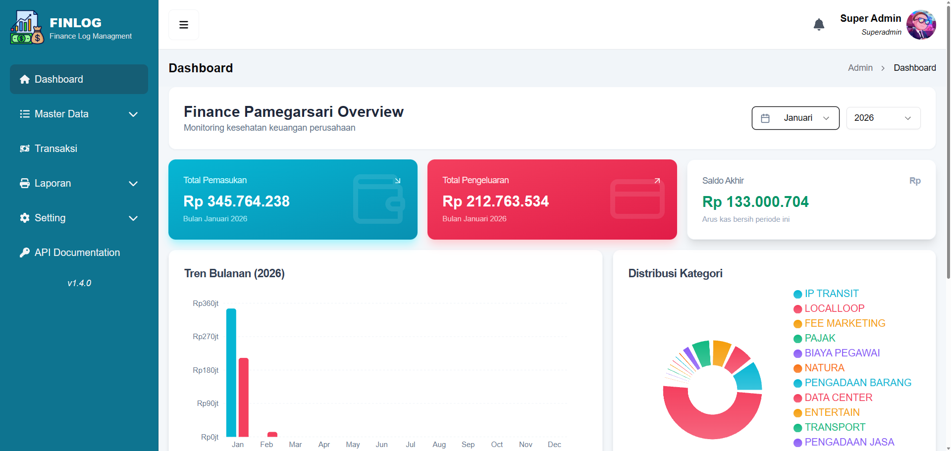Open the Super Admin profile avatar

921,24
